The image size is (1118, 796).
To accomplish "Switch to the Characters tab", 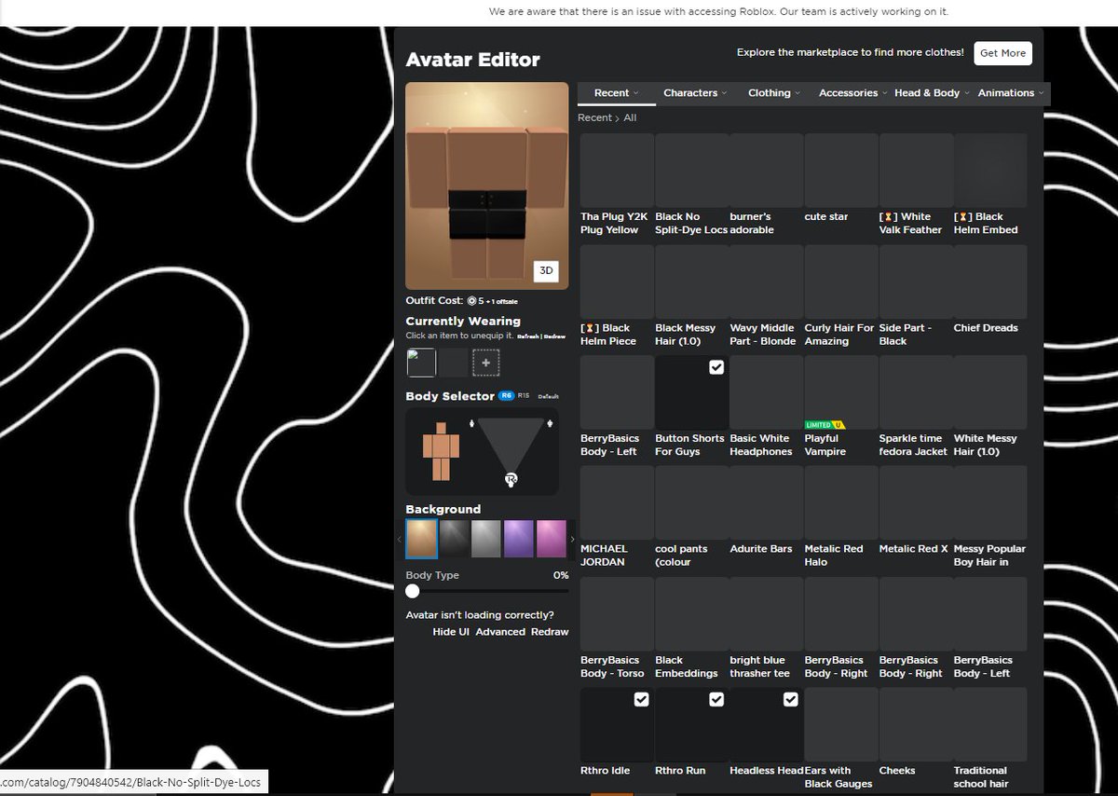I will (695, 93).
